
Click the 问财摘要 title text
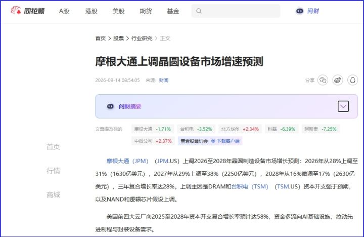(130, 106)
